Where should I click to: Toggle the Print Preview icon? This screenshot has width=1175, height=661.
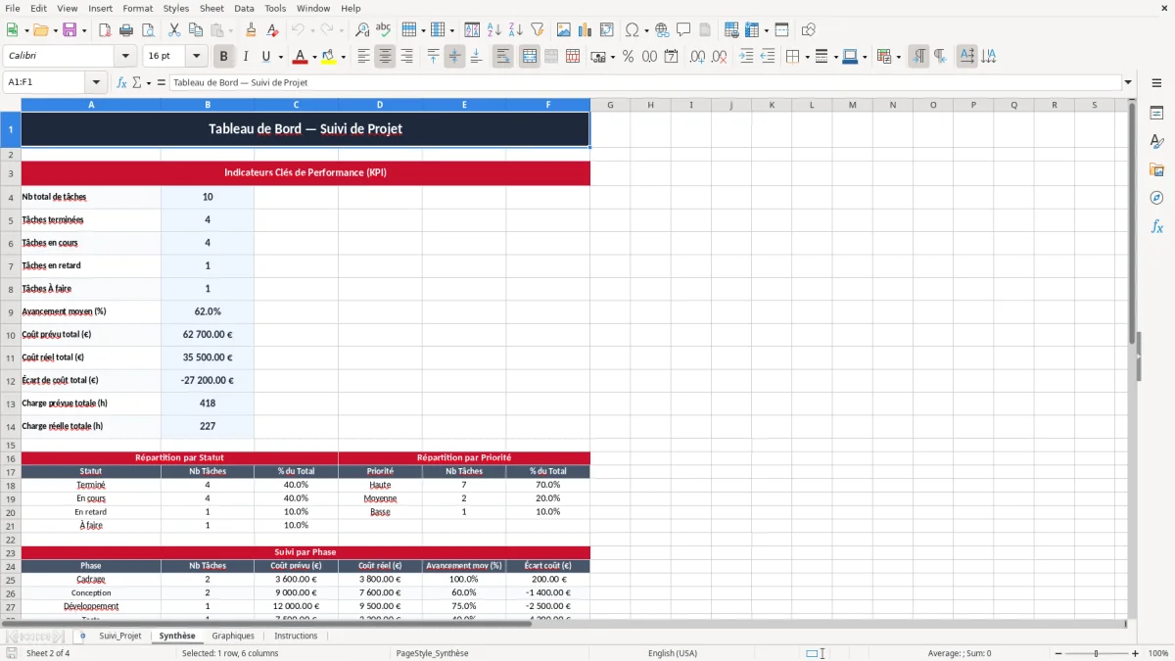149,30
